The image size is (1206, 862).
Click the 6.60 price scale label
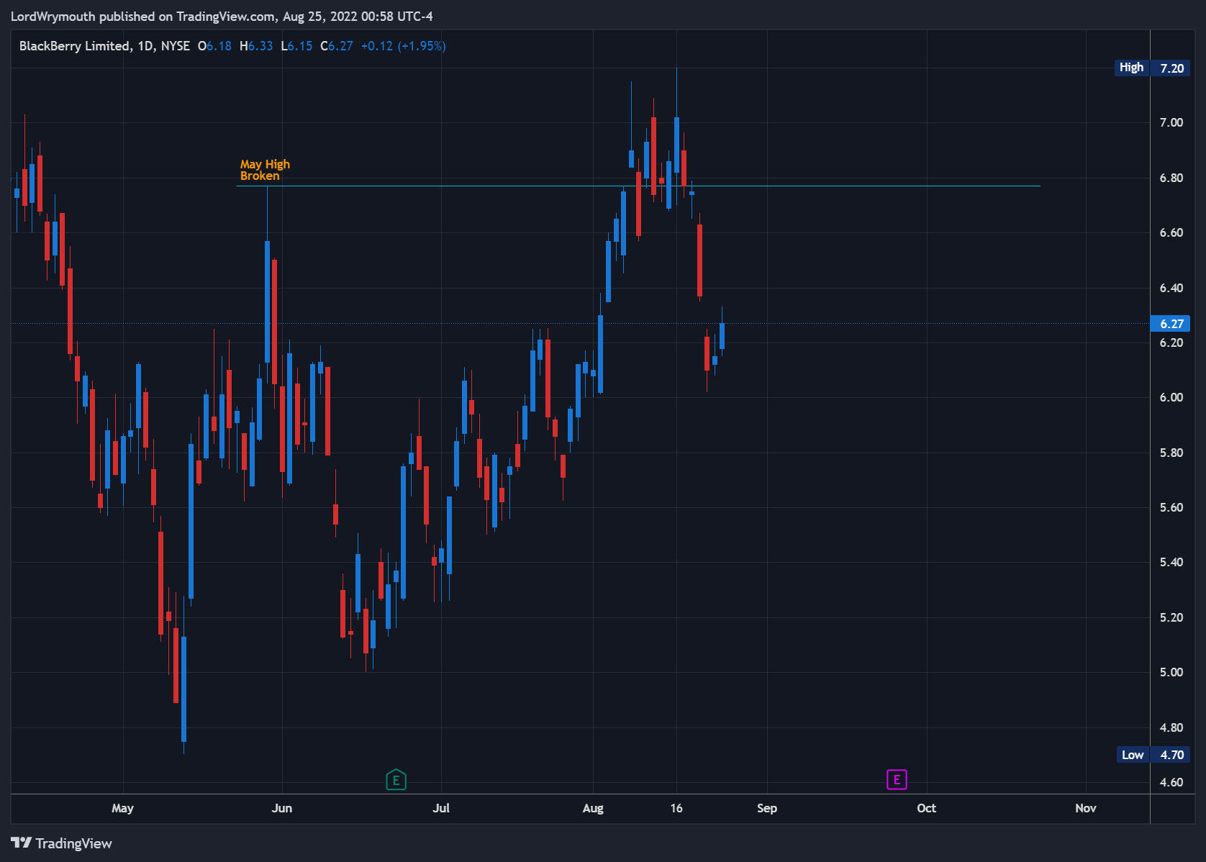click(1171, 232)
